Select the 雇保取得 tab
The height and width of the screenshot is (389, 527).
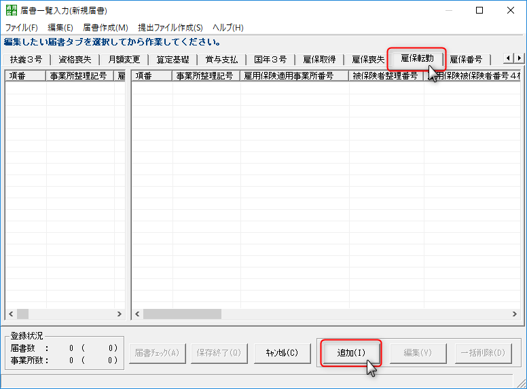pyautogui.click(x=319, y=60)
